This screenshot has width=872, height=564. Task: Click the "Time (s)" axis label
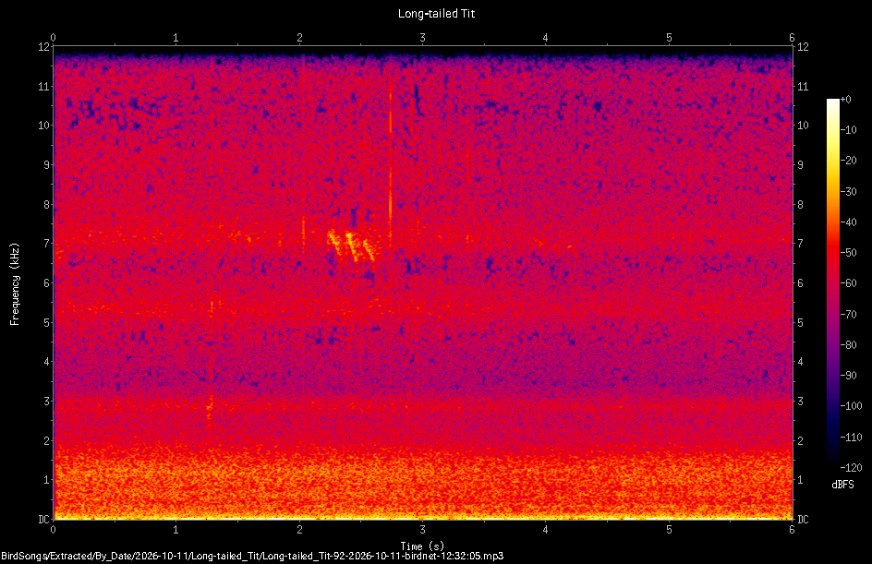click(423, 546)
